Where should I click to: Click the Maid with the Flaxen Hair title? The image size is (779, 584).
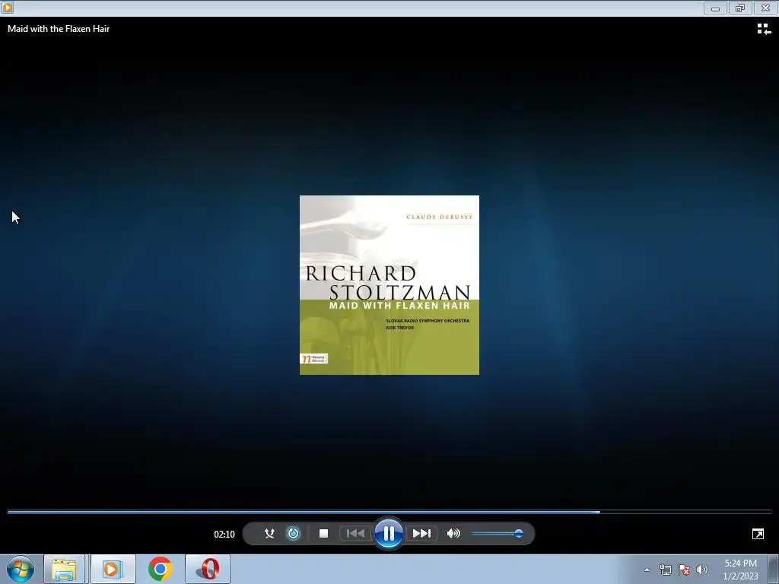coord(59,29)
